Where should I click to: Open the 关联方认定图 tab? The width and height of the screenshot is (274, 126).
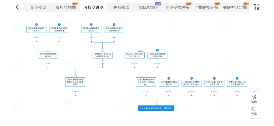point(235,8)
